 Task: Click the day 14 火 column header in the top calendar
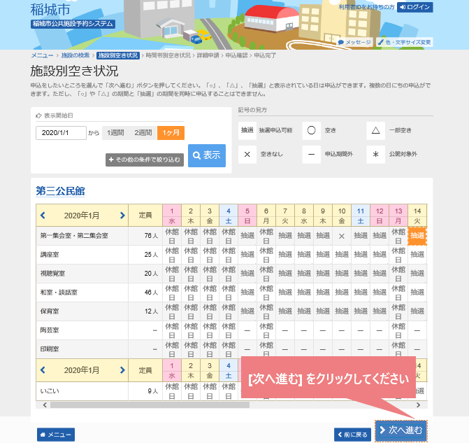(417, 216)
